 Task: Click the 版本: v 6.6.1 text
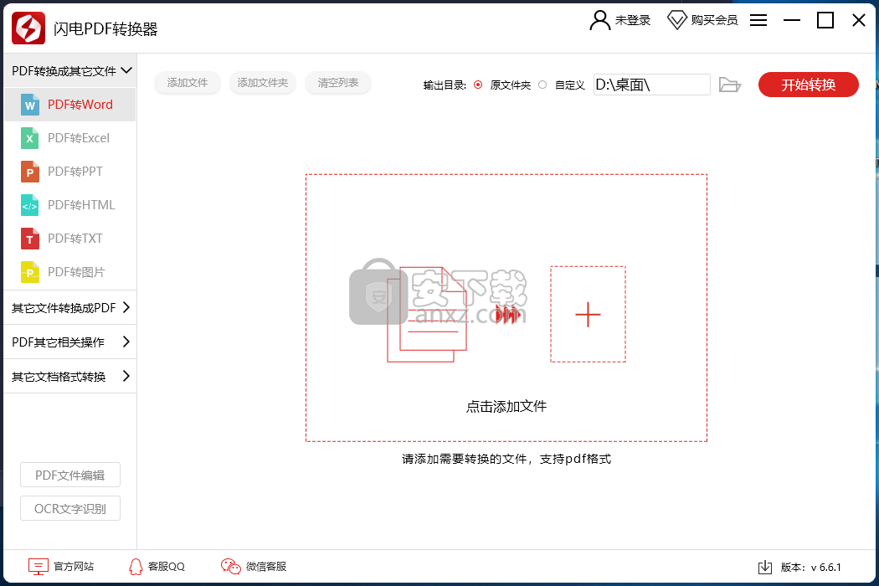point(810,567)
